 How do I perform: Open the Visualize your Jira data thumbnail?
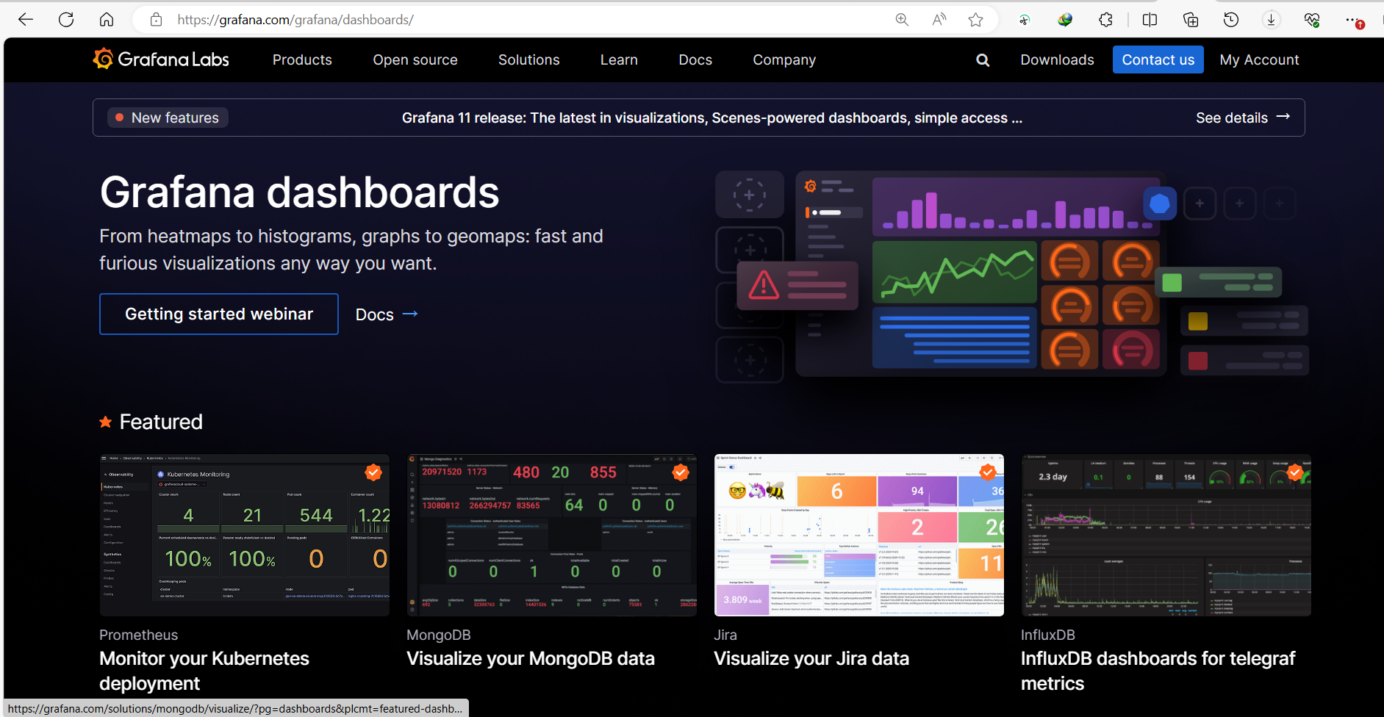[x=858, y=535]
